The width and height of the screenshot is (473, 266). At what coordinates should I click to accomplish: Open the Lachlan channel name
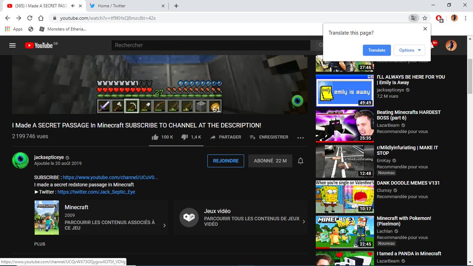tap(385, 231)
